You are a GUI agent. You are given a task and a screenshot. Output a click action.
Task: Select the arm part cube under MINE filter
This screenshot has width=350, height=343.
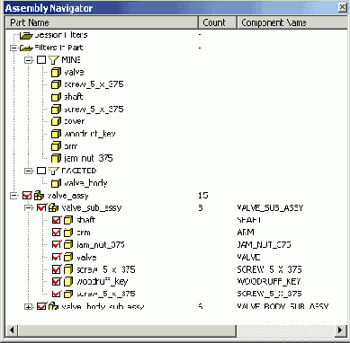coord(56,146)
